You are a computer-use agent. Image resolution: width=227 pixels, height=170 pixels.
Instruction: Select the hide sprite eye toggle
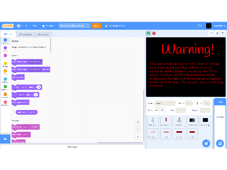(x=162, y=110)
